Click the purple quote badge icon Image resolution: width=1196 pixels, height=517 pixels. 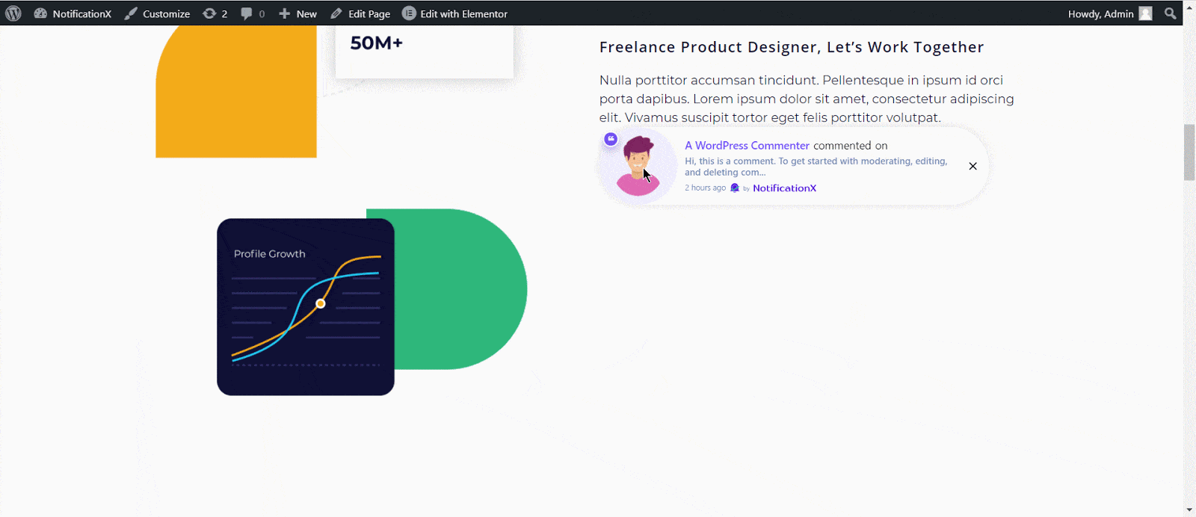point(611,139)
